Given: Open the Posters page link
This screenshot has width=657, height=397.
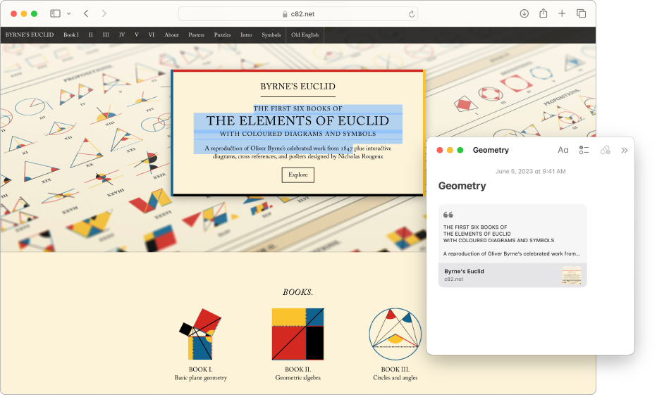Looking at the screenshot, I should (x=196, y=34).
